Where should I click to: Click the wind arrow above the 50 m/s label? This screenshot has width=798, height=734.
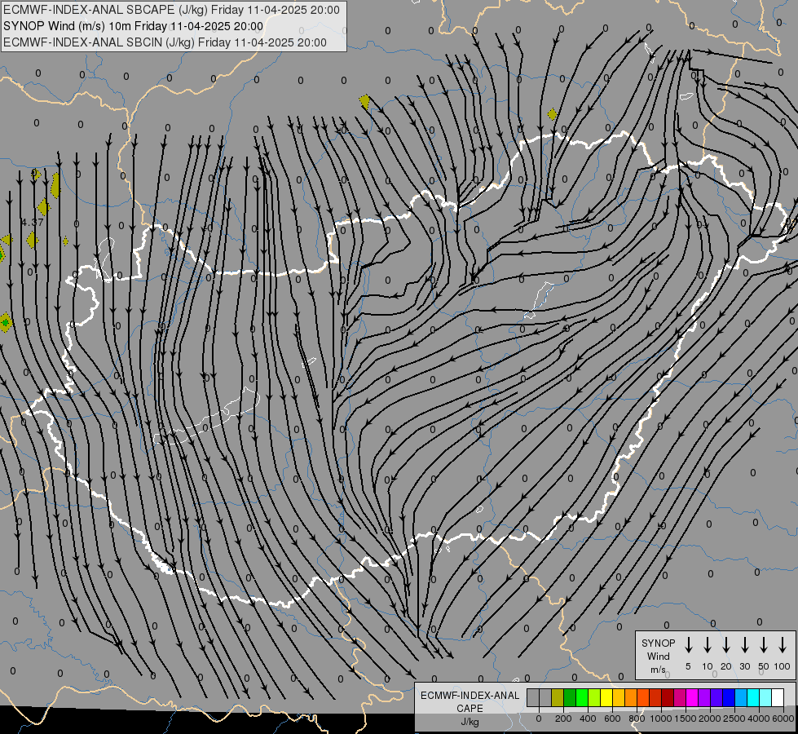point(764,644)
